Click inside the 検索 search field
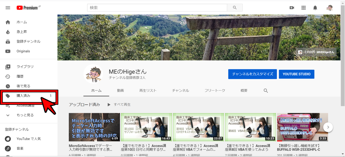This screenshot has width=345, height=157. coord(157,8)
